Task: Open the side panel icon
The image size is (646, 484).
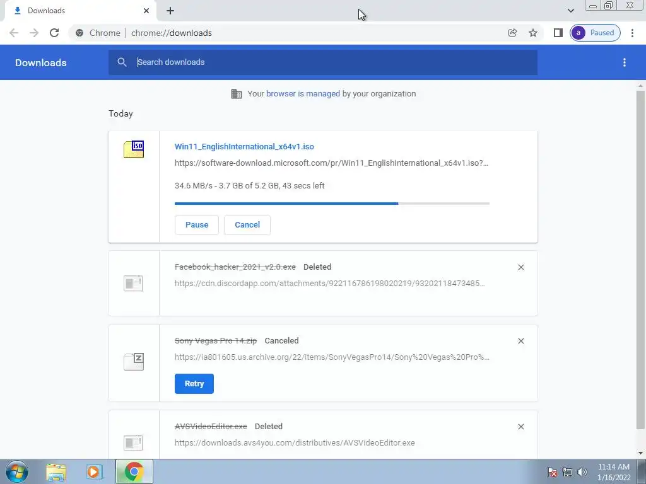Action: click(558, 33)
